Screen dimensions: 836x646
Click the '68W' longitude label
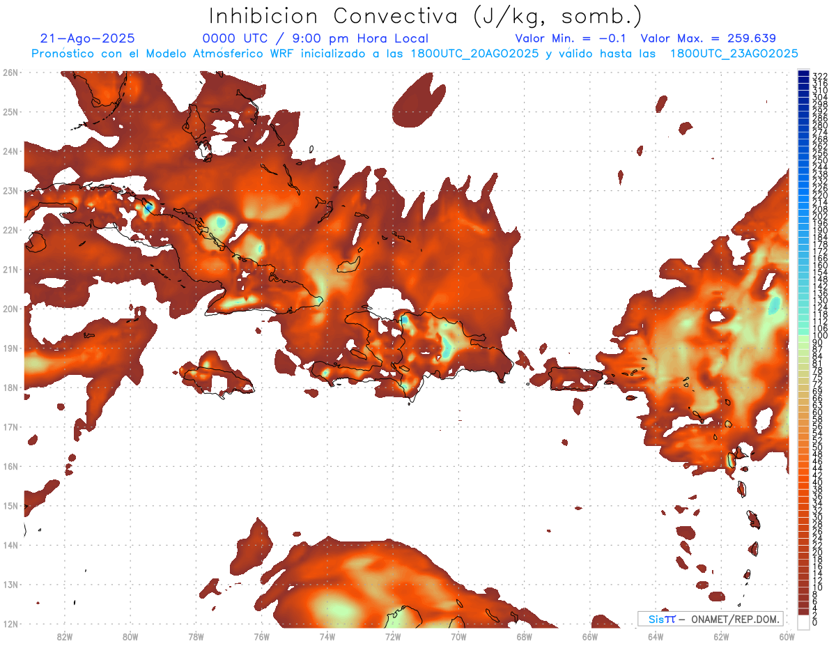524,636
